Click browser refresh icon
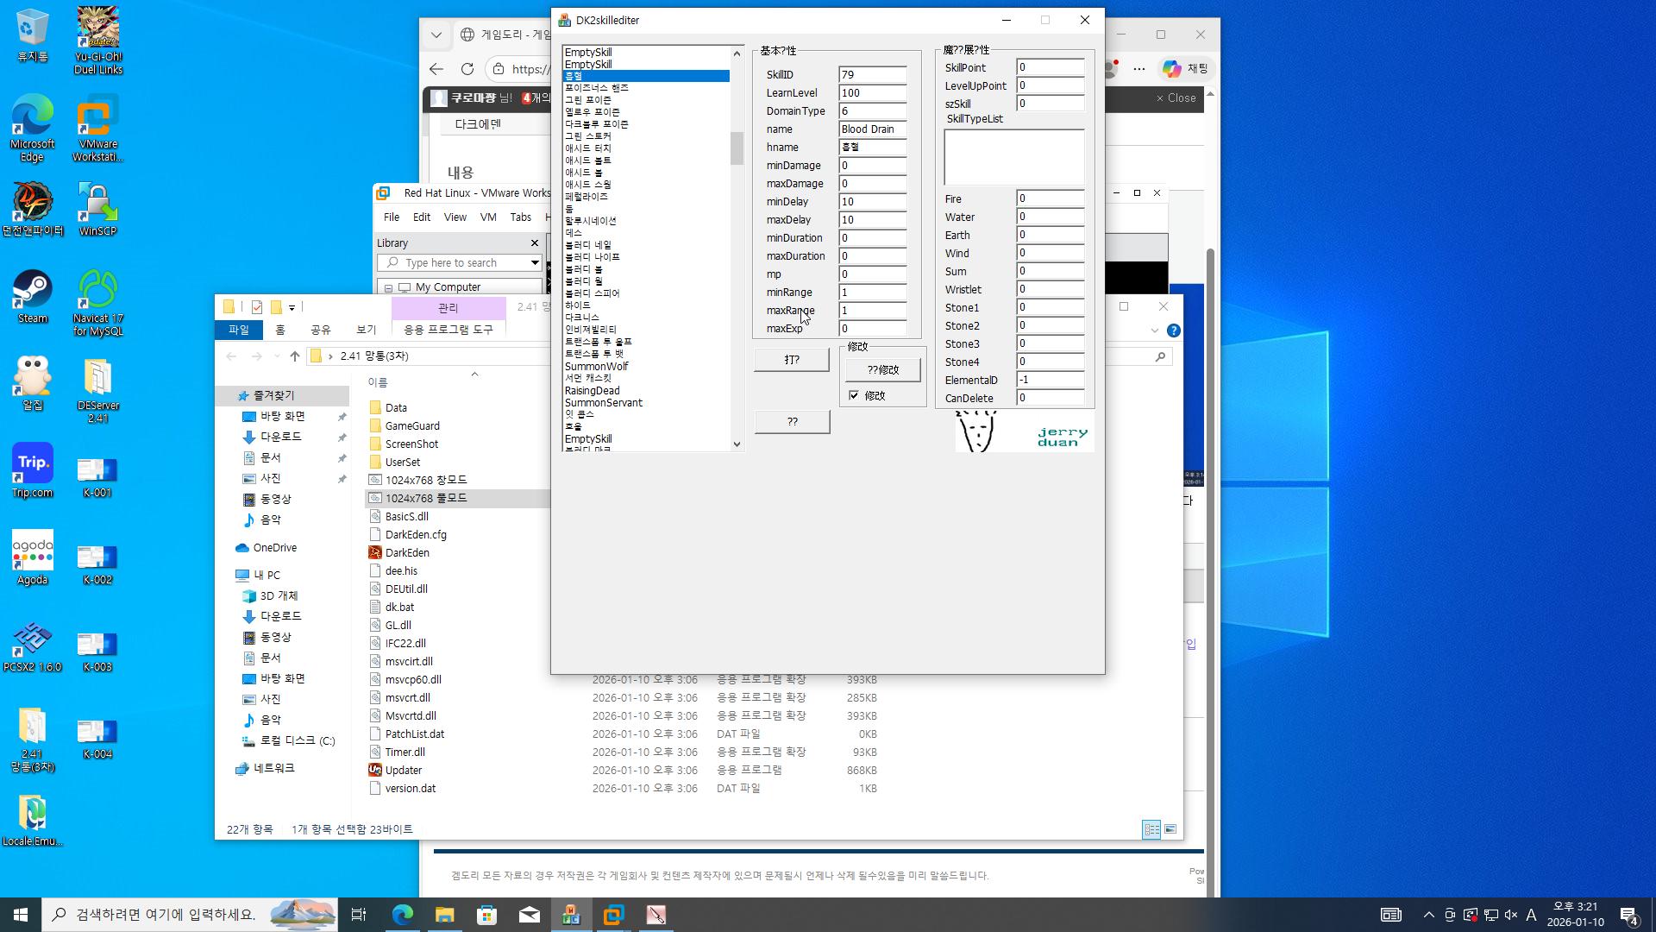 (467, 69)
